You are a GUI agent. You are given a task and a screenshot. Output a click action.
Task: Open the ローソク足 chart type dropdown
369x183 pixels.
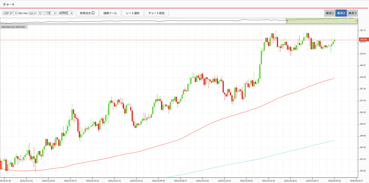47,13
